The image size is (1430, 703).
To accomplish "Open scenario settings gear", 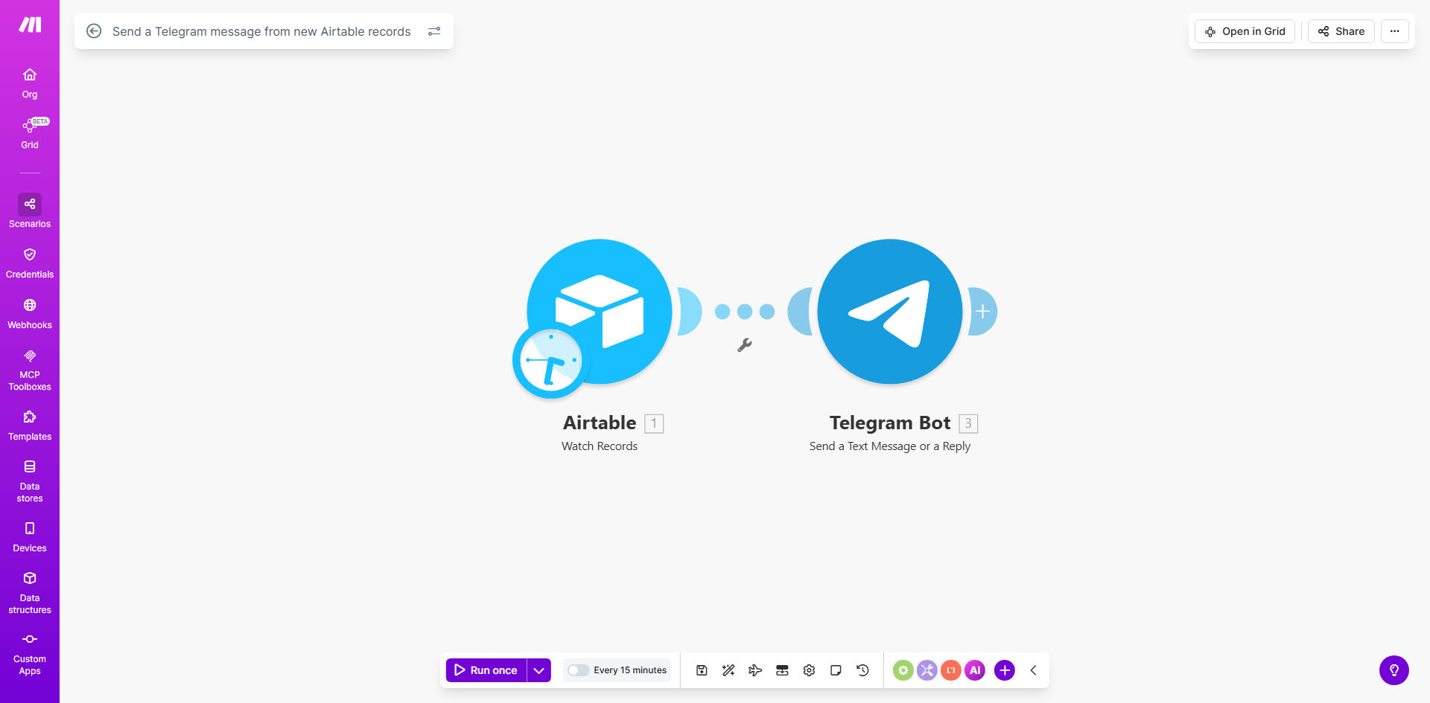I will [809, 670].
